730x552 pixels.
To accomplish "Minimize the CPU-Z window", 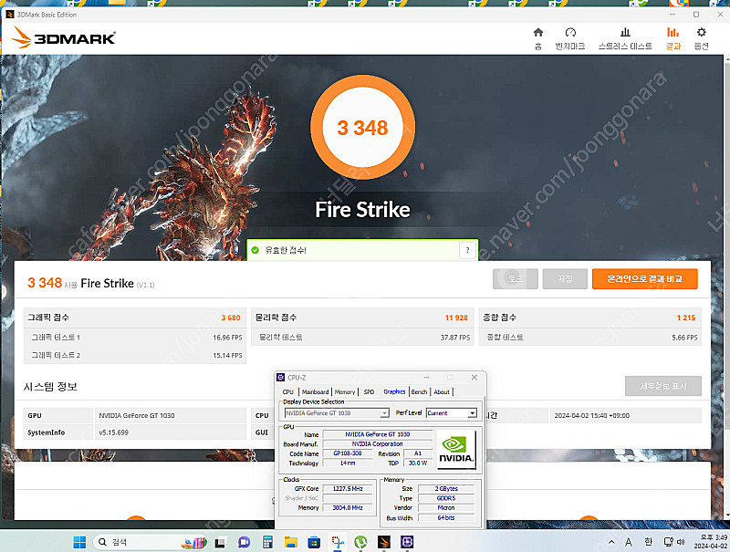I will click(x=426, y=378).
